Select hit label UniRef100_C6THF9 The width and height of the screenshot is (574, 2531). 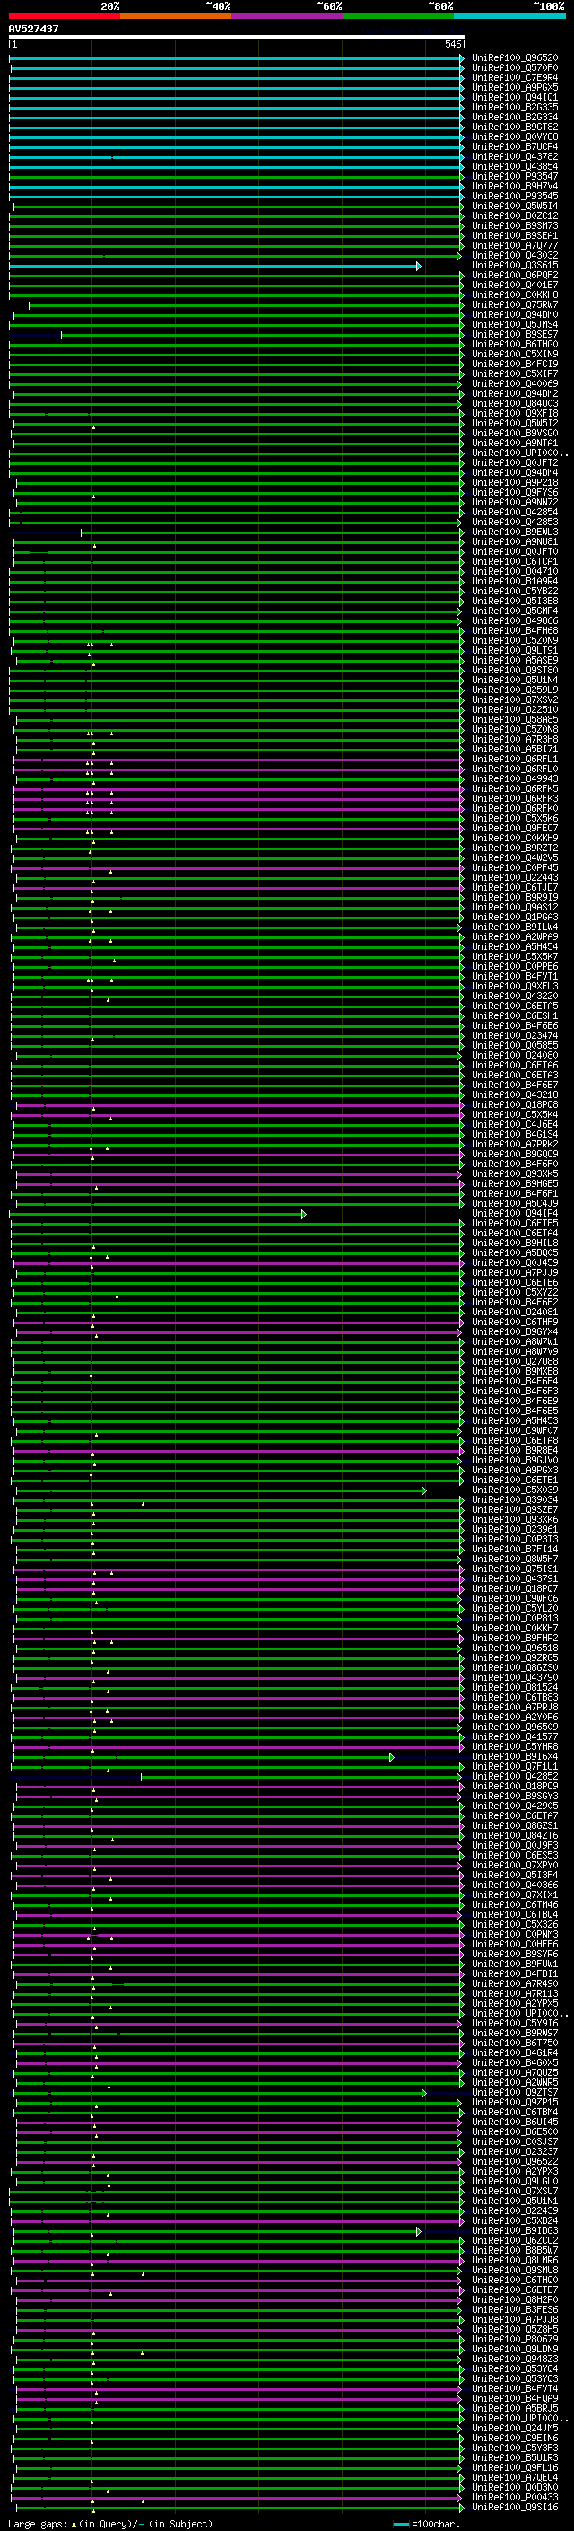[514, 1322]
